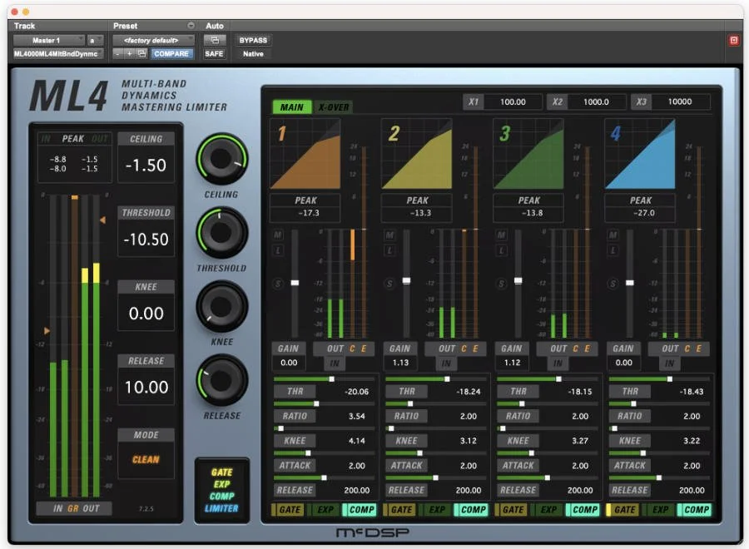This screenshot has width=749, height=549.
Task: Solo band 4 with S button
Action: (x=613, y=284)
